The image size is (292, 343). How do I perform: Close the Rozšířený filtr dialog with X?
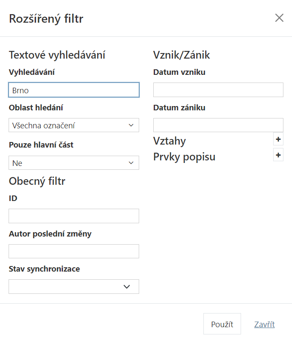coord(279,18)
